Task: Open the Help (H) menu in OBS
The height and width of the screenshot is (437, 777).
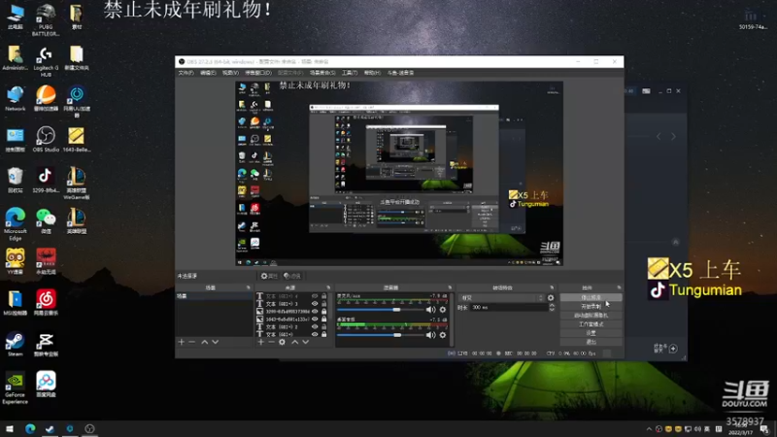Action: [372, 73]
